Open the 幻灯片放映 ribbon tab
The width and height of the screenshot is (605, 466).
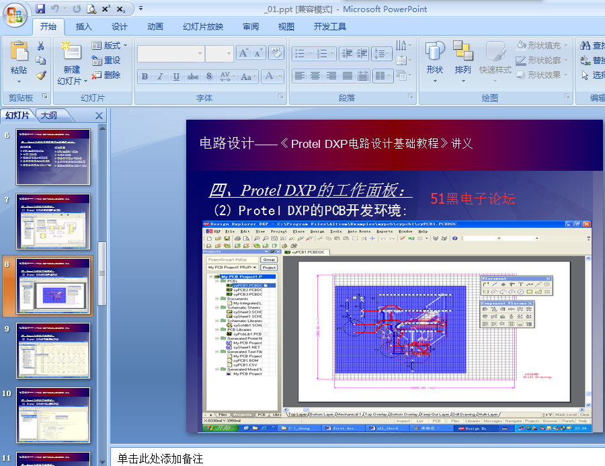coord(203,26)
